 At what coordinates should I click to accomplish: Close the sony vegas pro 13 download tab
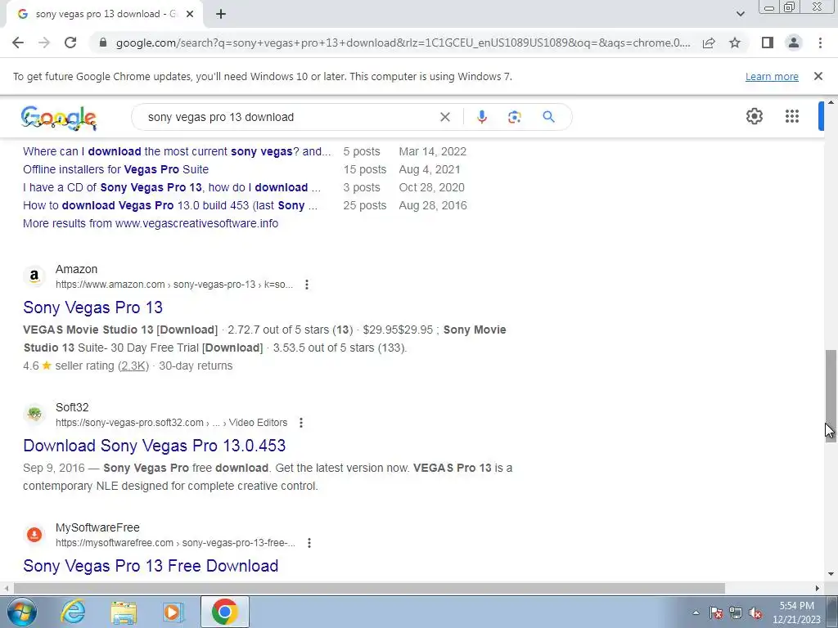(190, 14)
